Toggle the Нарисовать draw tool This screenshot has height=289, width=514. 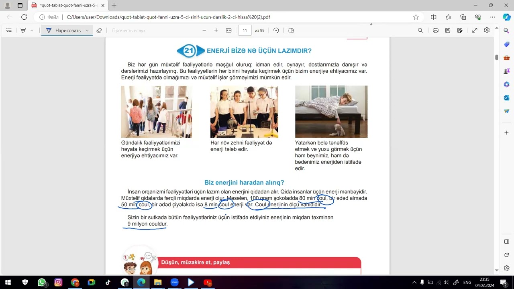63,31
